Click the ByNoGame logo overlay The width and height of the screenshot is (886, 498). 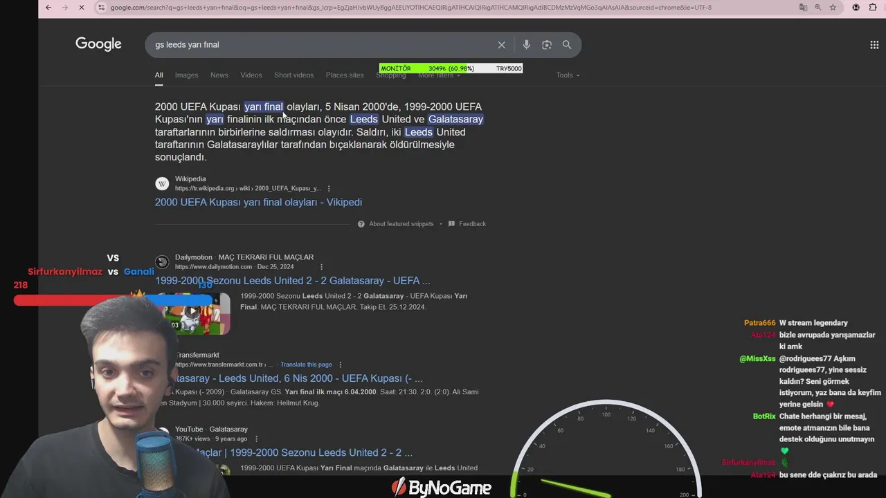tap(442, 488)
